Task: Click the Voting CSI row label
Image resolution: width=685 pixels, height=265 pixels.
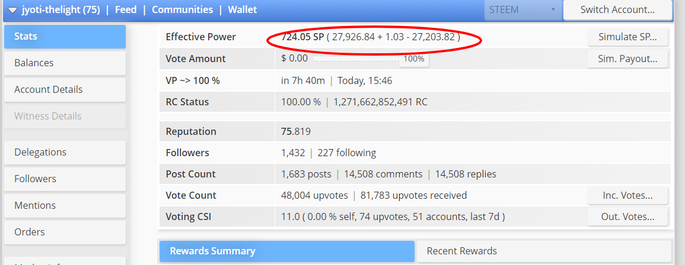Action: [188, 216]
